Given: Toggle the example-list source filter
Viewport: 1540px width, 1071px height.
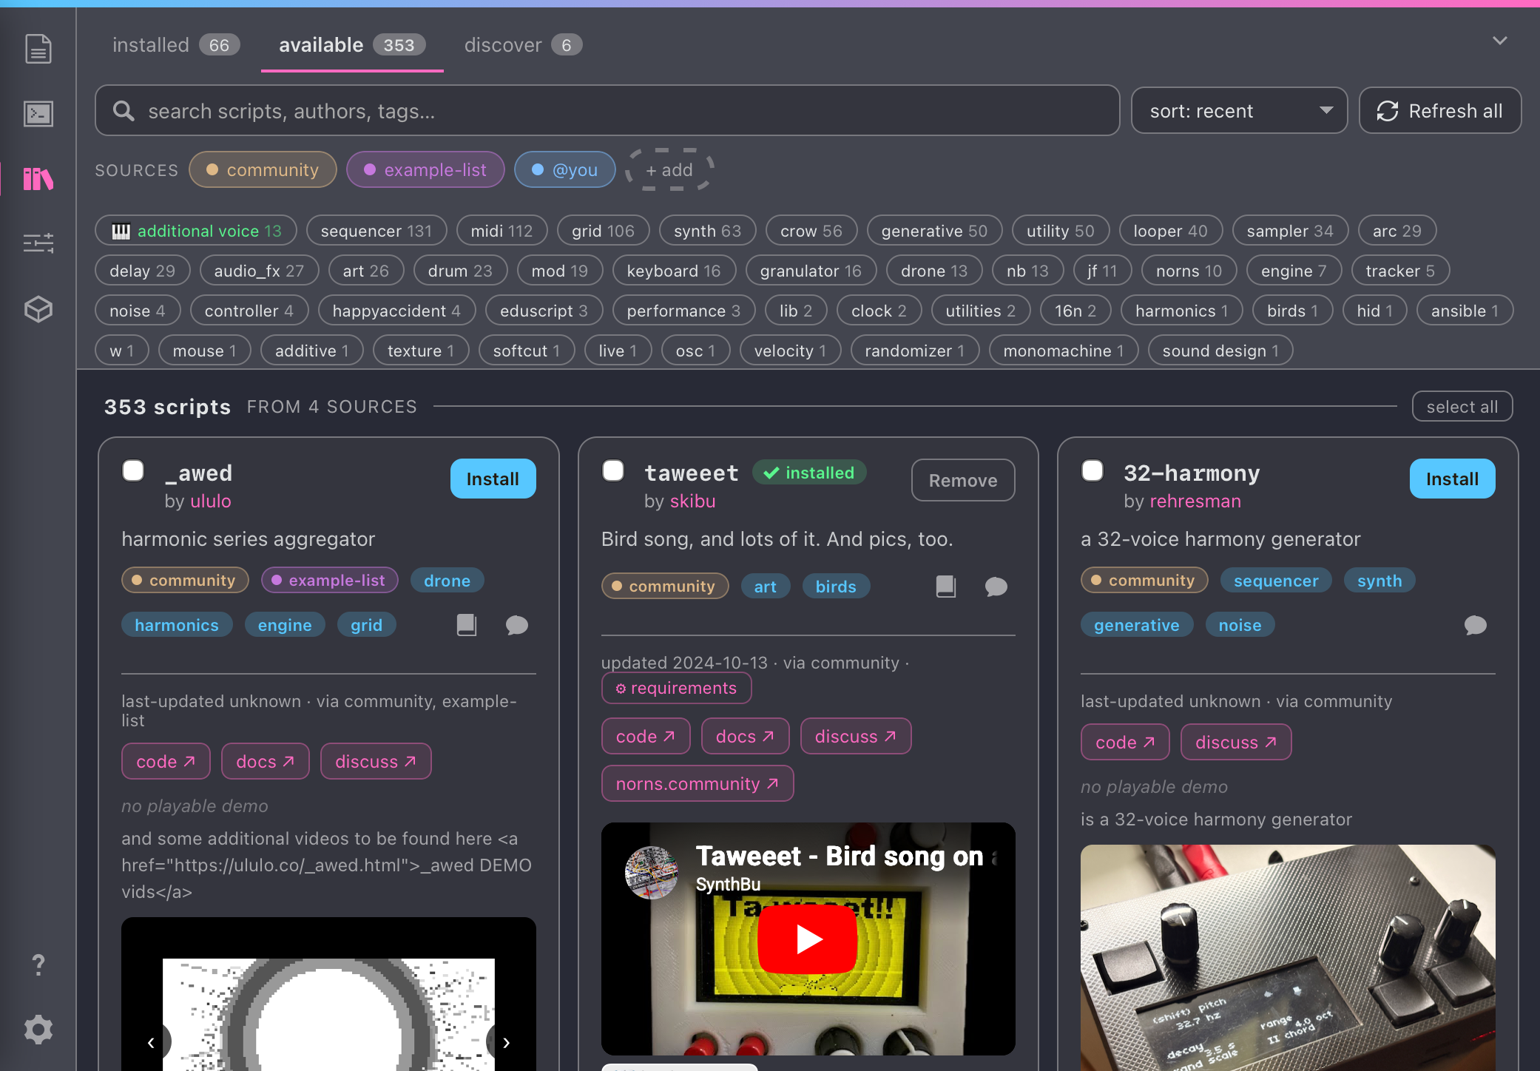Looking at the screenshot, I should tap(425, 169).
